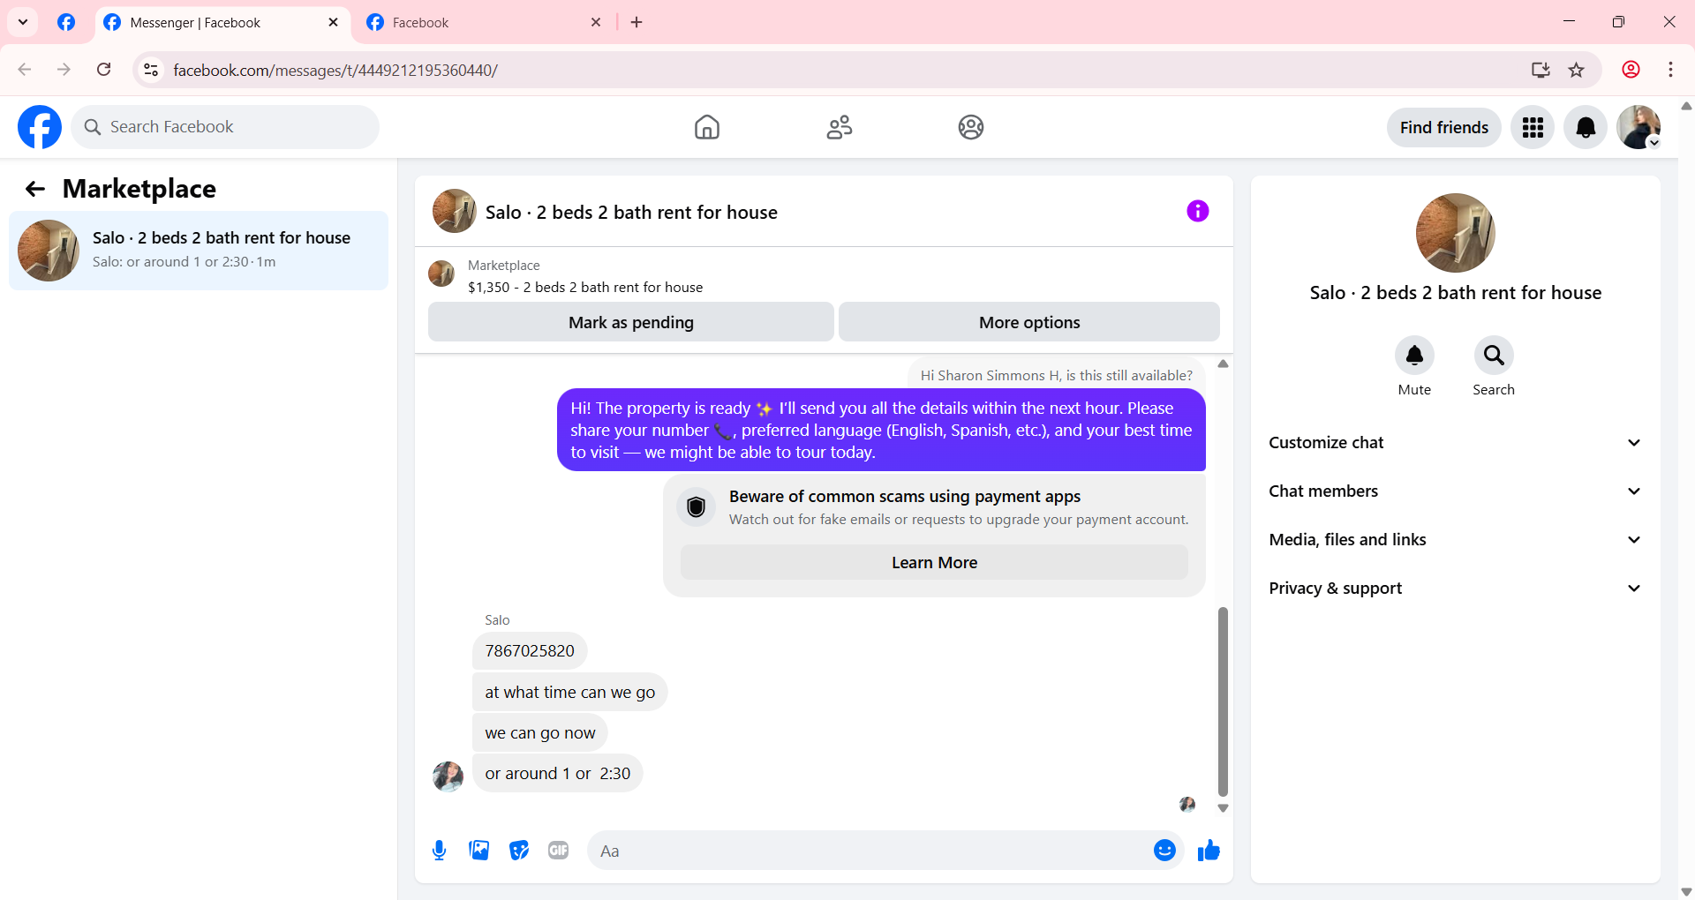Open the Friends icon in top navigation

(839, 127)
